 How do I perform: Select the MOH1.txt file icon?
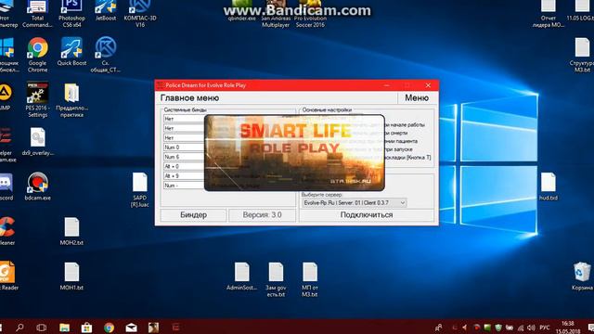pos(71,276)
